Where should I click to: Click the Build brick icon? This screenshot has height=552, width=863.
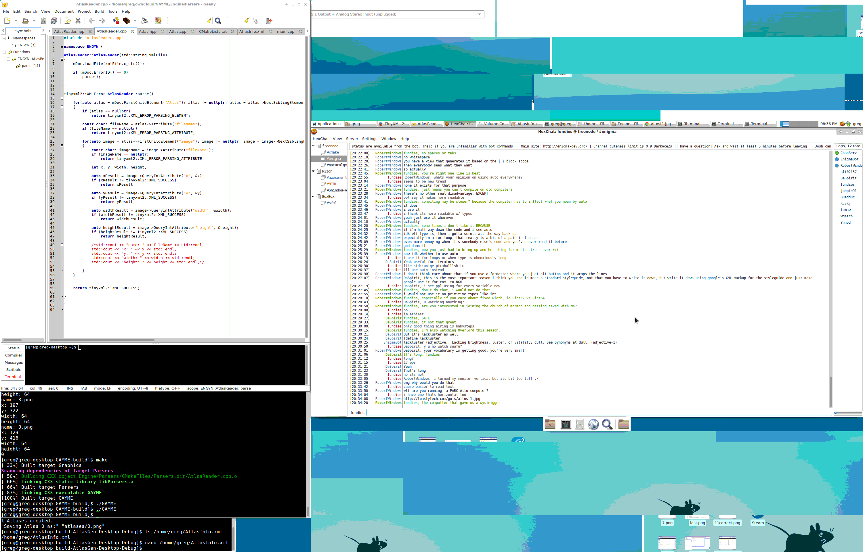point(126,21)
